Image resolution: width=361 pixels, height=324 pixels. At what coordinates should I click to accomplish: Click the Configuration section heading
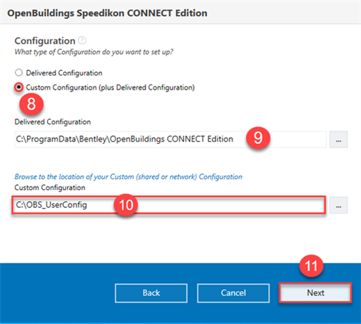(45, 41)
